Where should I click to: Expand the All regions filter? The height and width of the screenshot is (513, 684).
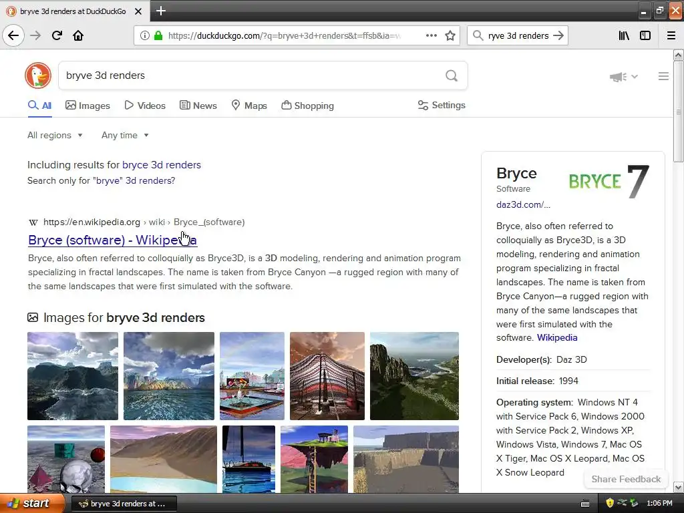tap(55, 135)
